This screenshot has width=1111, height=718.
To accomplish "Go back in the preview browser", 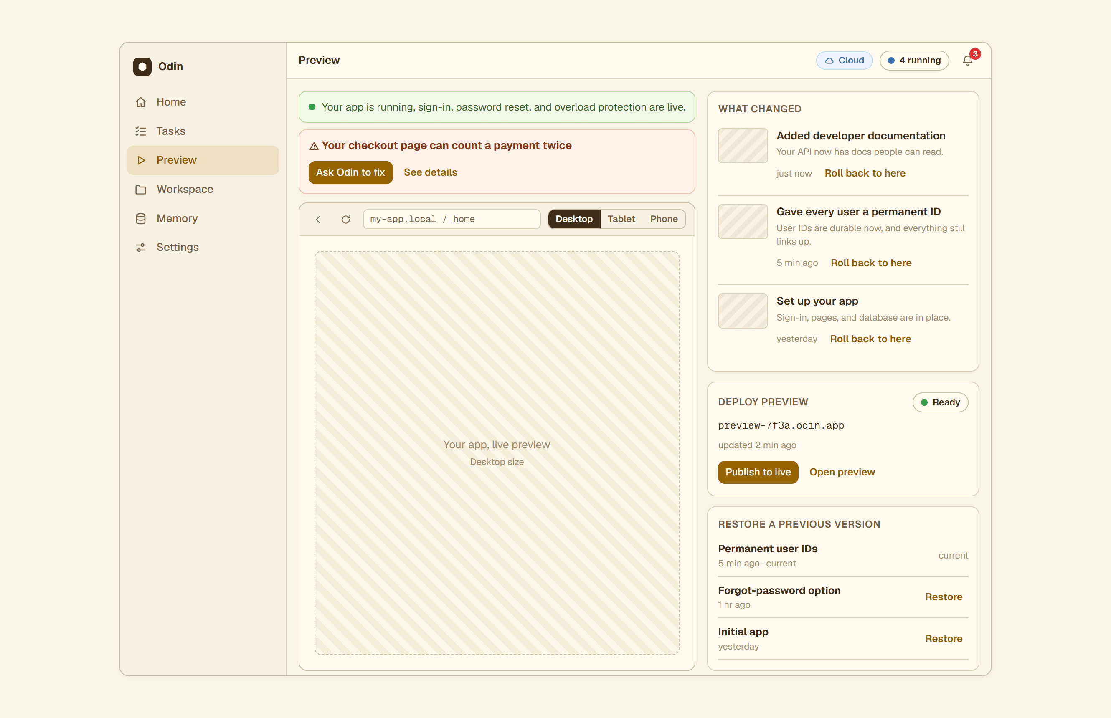I will [x=318, y=219].
